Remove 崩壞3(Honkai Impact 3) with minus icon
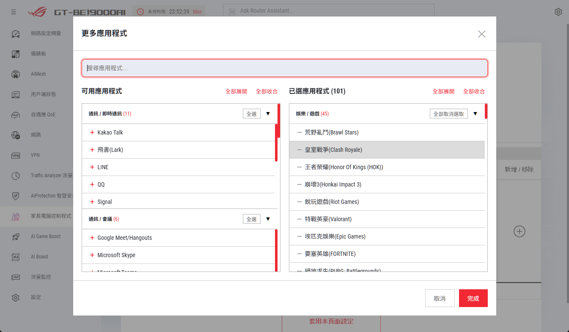The width and height of the screenshot is (569, 332). pyautogui.click(x=300, y=184)
